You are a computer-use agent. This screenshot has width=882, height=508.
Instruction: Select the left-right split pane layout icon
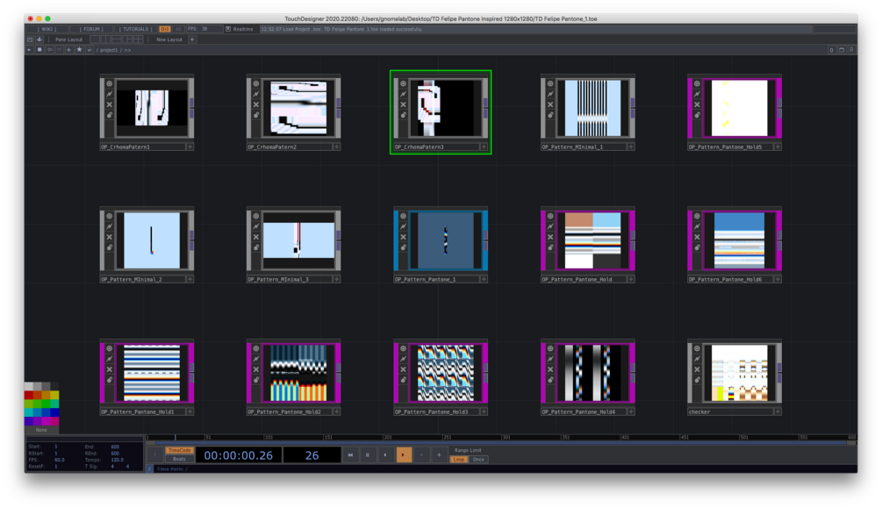[105, 39]
